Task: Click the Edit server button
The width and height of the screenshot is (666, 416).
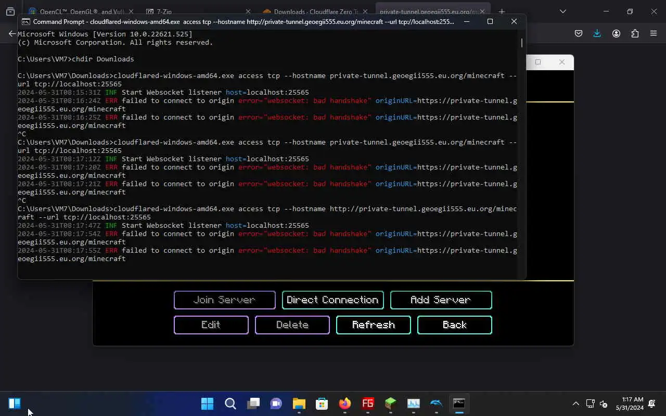Action: pos(211,325)
